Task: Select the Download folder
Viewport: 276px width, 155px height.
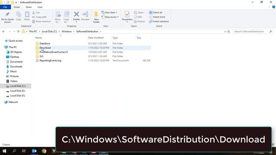Action: click(45, 48)
